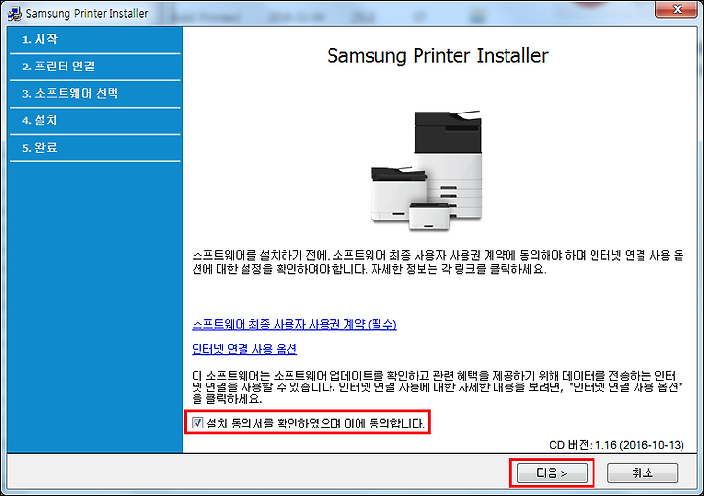Select step 3. 소프트웨어 선택 in sidebar
This screenshot has width=704, height=496.
[x=95, y=94]
